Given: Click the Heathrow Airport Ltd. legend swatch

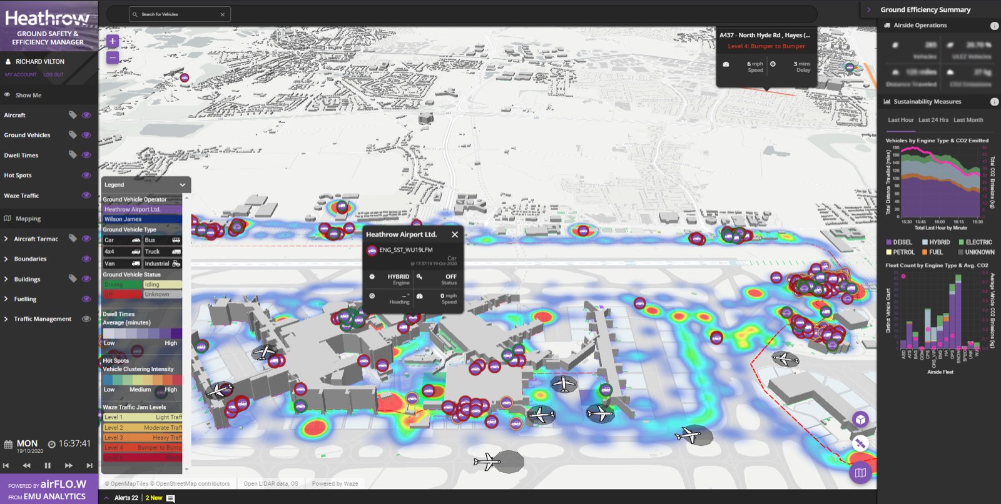Looking at the screenshot, I should coord(142,209).
